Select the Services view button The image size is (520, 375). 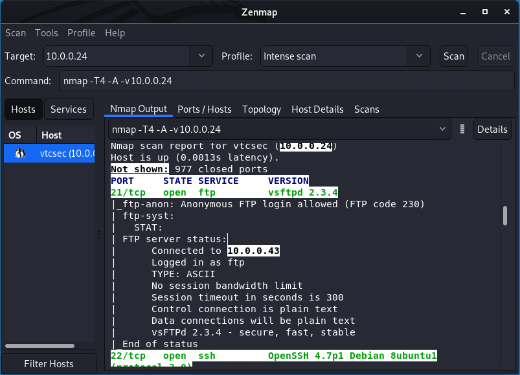tap(68, 109)
